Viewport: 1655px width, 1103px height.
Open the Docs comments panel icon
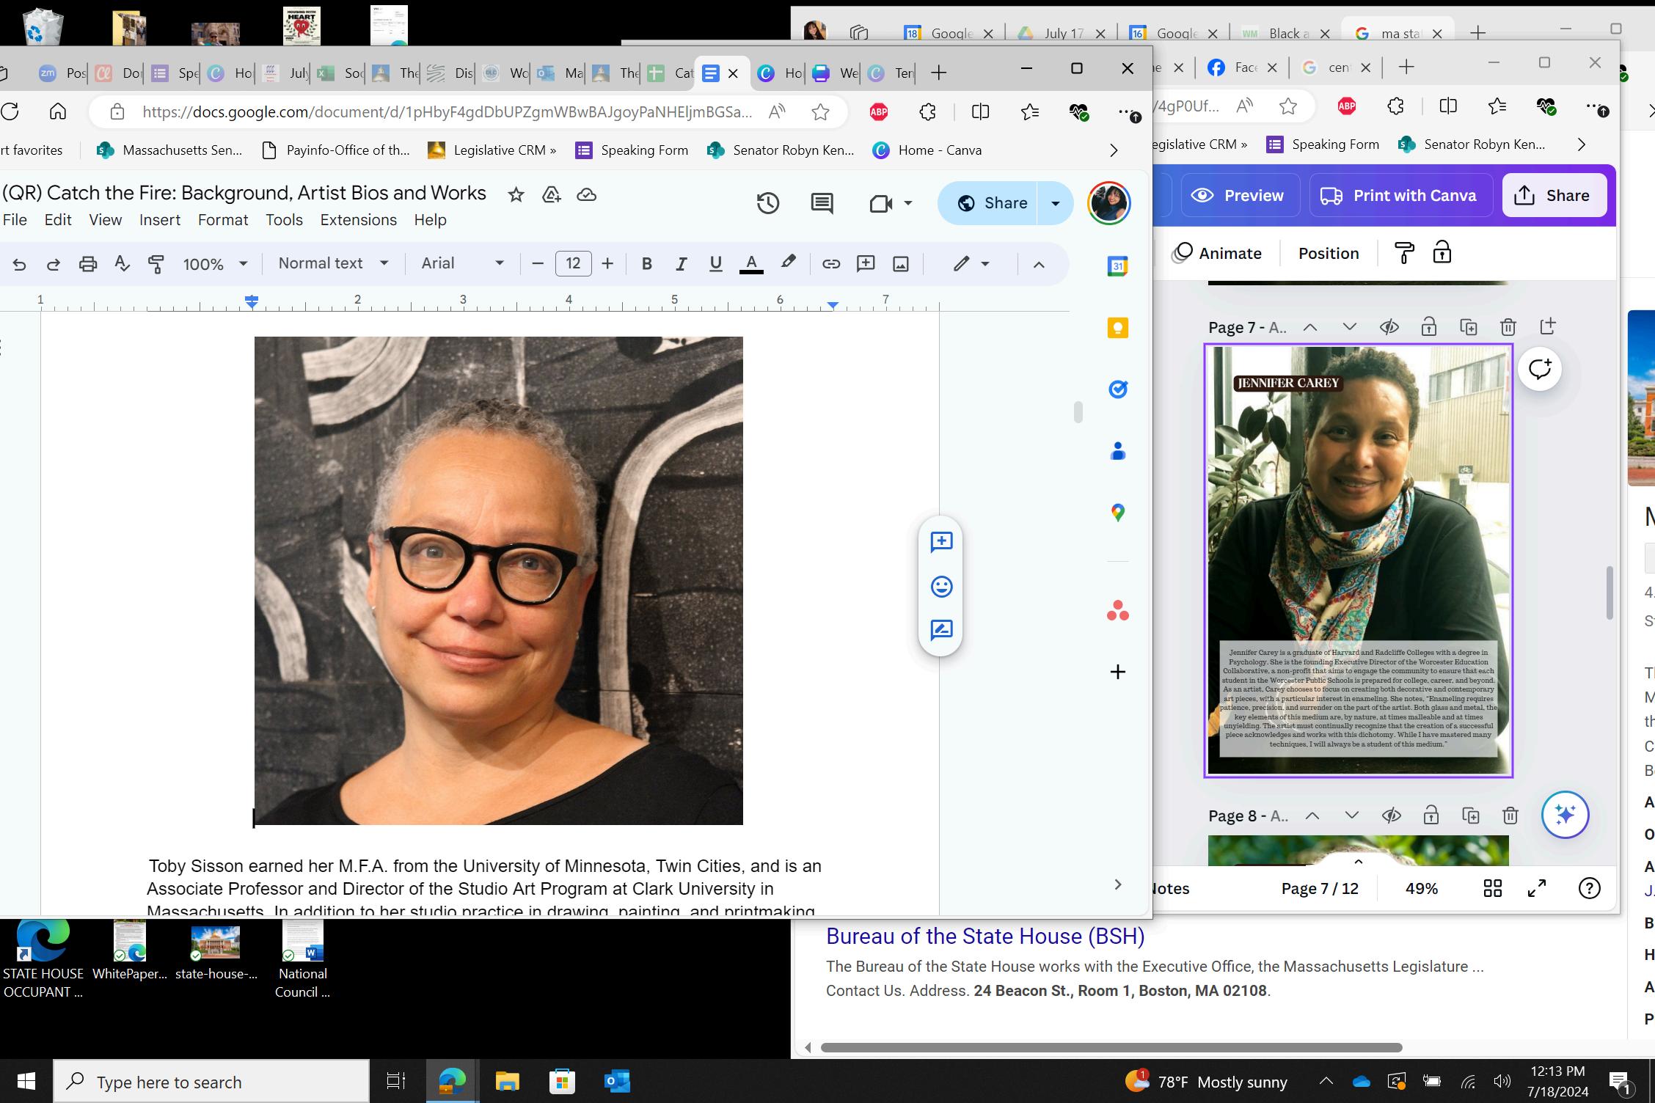[x=822, y=203]
